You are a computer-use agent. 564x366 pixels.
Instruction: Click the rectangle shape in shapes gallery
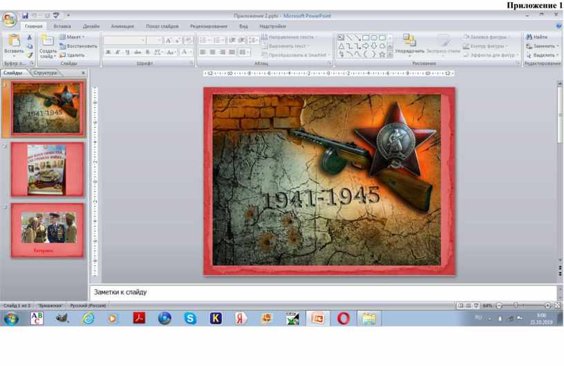click(x=366, y=37)
